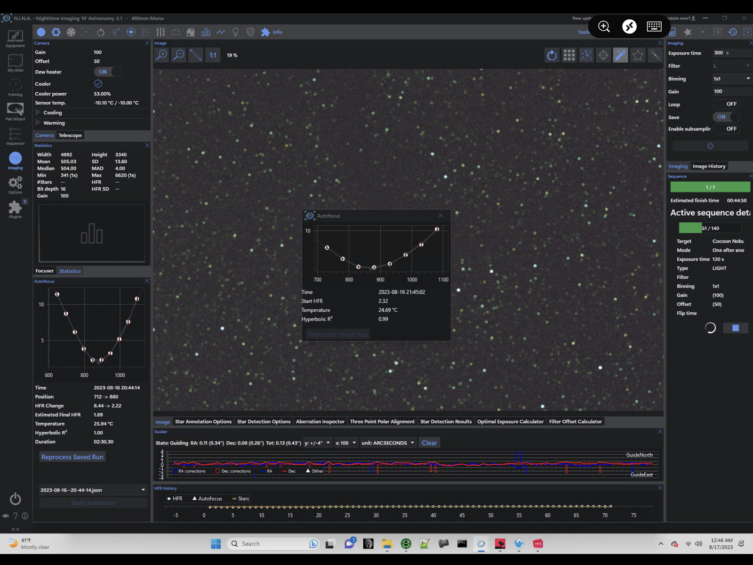
Task: Open the guider unit ARCSECONDS dropdown
Action: (388, 443)
